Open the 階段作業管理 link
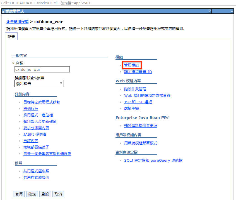The height and width of the screenshot is (200, 236). (135, 89)
